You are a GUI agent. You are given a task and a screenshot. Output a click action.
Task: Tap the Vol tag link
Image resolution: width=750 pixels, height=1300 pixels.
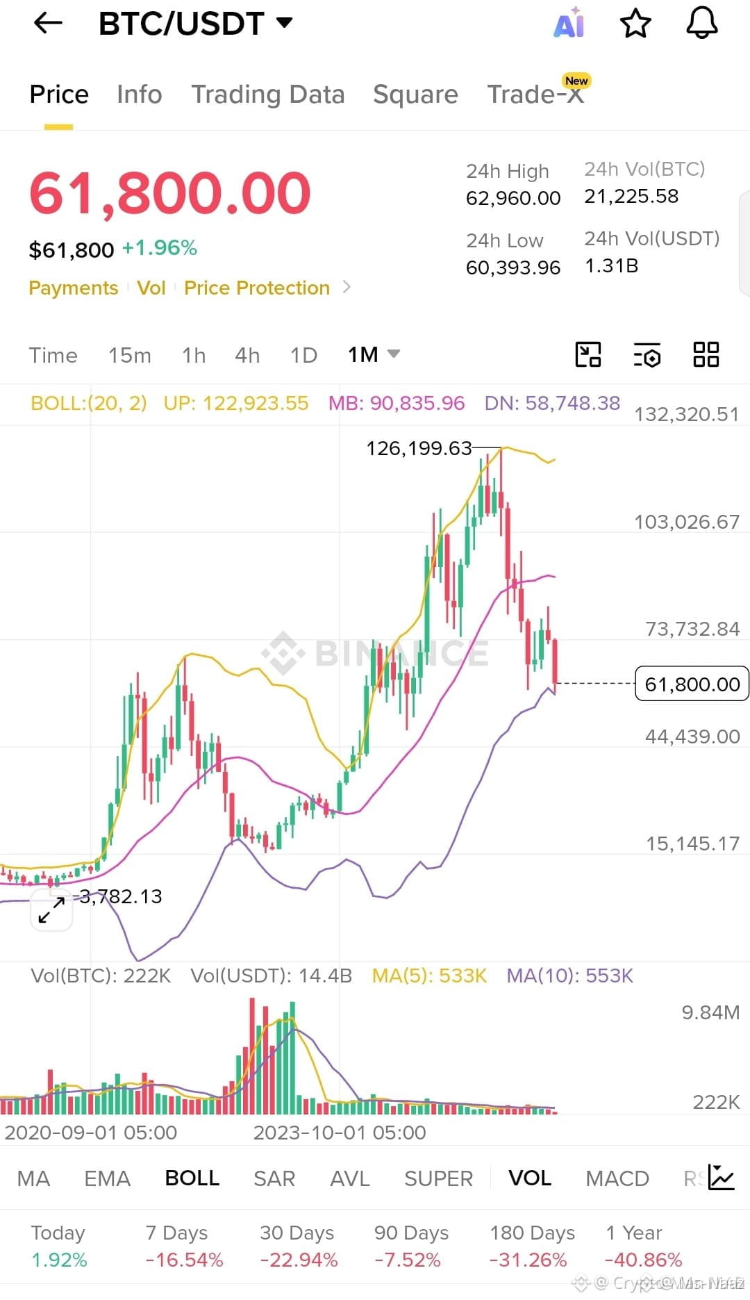pyautogui.click(x=151, y=288)
